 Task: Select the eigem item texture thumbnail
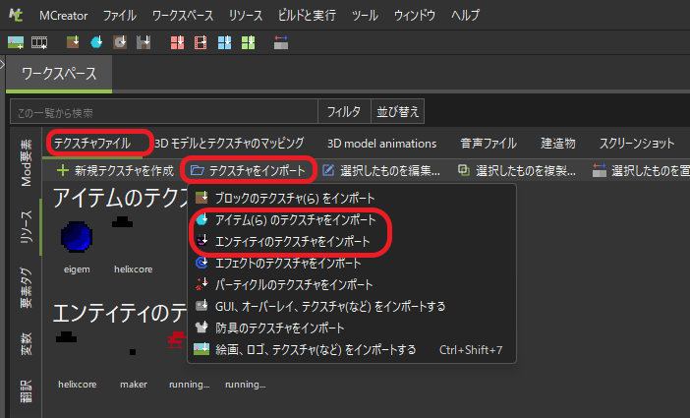[77, 239]
